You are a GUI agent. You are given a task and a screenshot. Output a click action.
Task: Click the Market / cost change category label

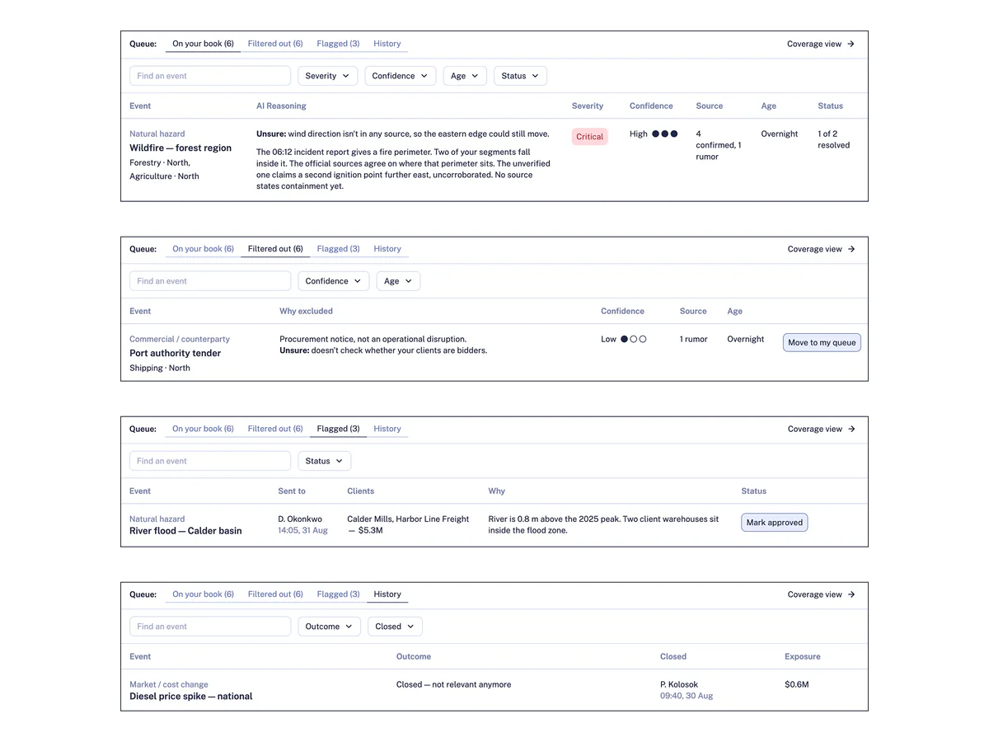point(169,684)
